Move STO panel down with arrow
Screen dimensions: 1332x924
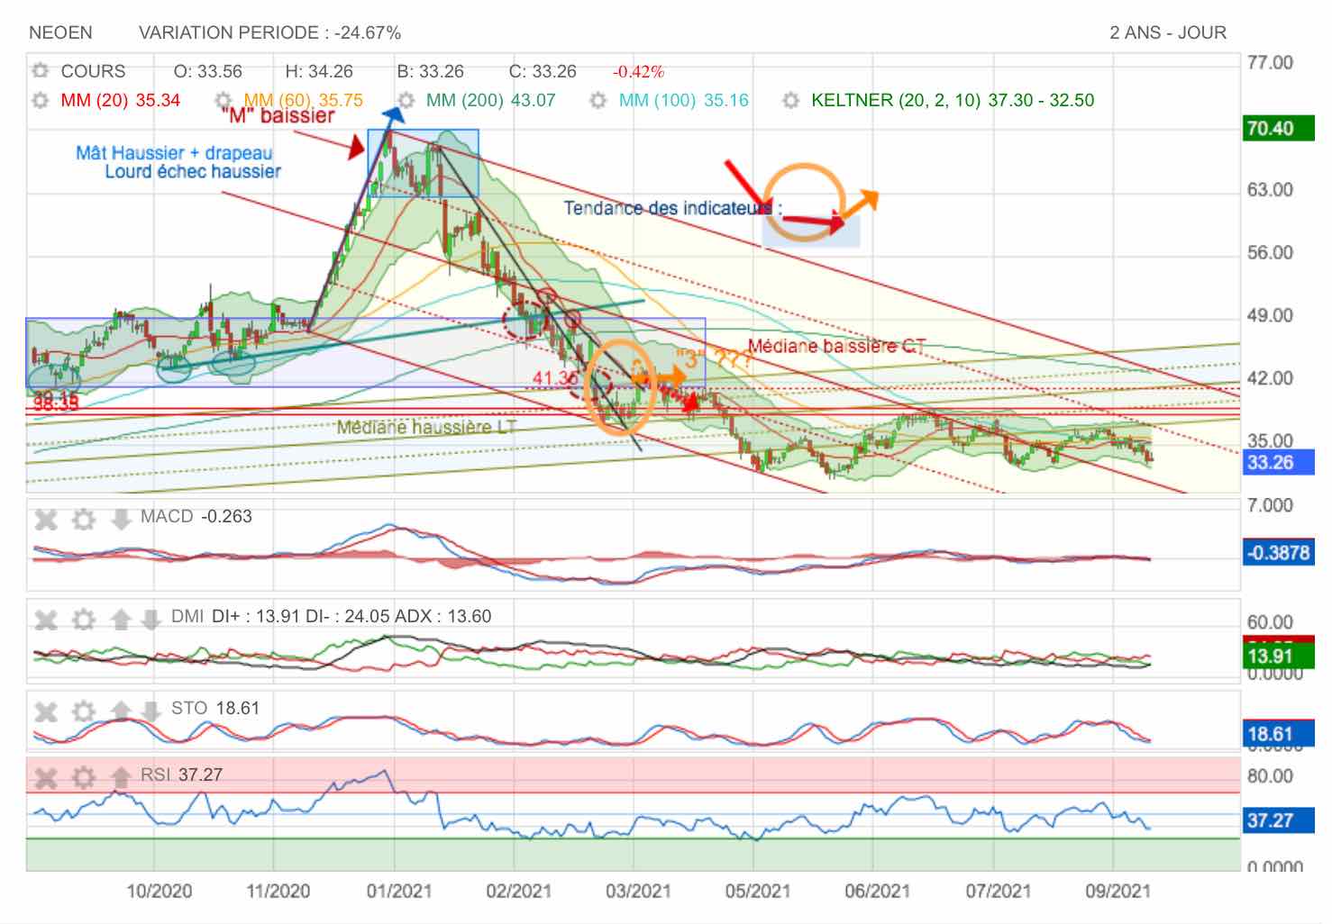[x=151, y=712]
